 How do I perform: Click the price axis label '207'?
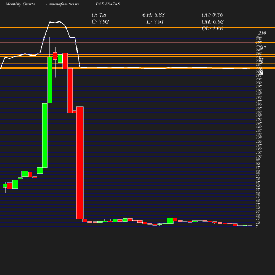click(258, 79)
